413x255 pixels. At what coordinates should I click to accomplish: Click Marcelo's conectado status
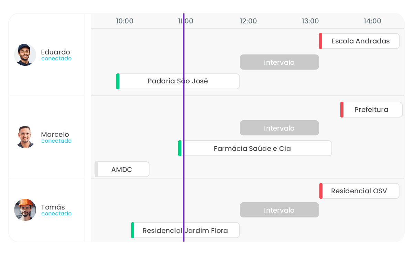56,141
